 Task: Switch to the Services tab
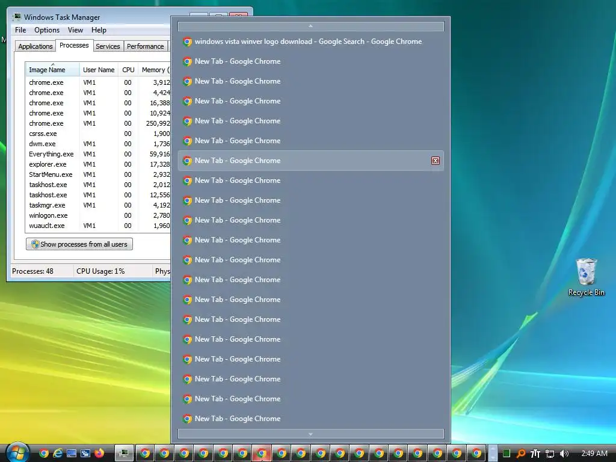coord(108,46)
